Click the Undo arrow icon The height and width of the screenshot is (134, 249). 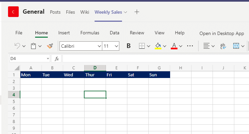pos(17,46)
